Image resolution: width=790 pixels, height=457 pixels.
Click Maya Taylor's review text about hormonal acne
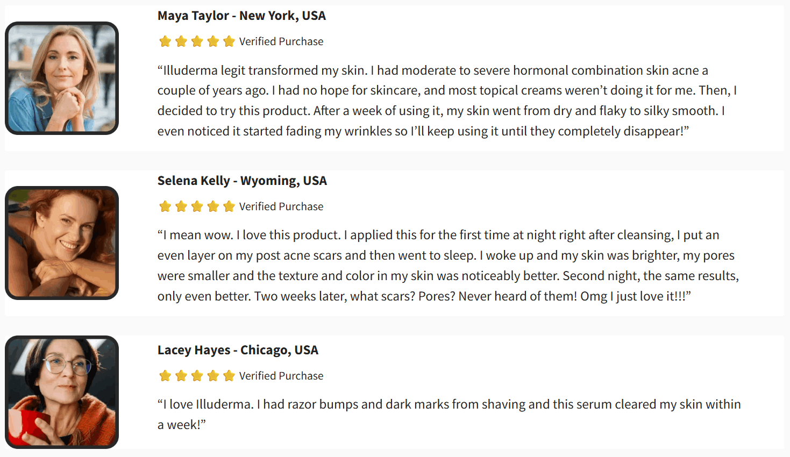pyautogui.click(x=447, y=101)
